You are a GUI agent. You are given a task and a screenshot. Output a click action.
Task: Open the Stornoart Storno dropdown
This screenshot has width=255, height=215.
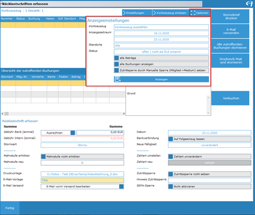coord(83,145)
